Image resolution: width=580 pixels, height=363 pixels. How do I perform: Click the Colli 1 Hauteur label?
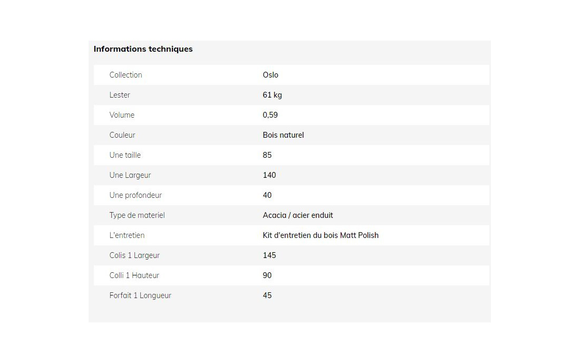tap(134, 275)
